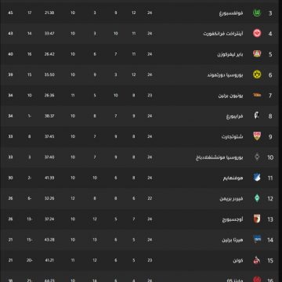Viewport: 282px width, 282px height.
Task: Open the بوروسيا دورتموند team link
Action: coord(226,75)
